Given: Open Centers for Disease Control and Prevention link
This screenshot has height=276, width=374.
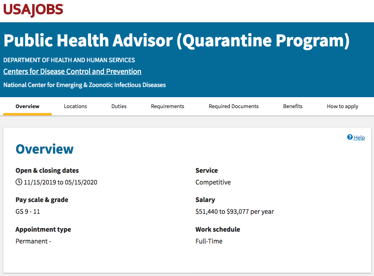Looking at the screenshot, I should point(72,72).
